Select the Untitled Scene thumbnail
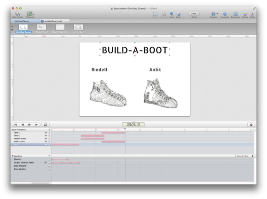Screen dimensions: 267x199 click(23, 27)
